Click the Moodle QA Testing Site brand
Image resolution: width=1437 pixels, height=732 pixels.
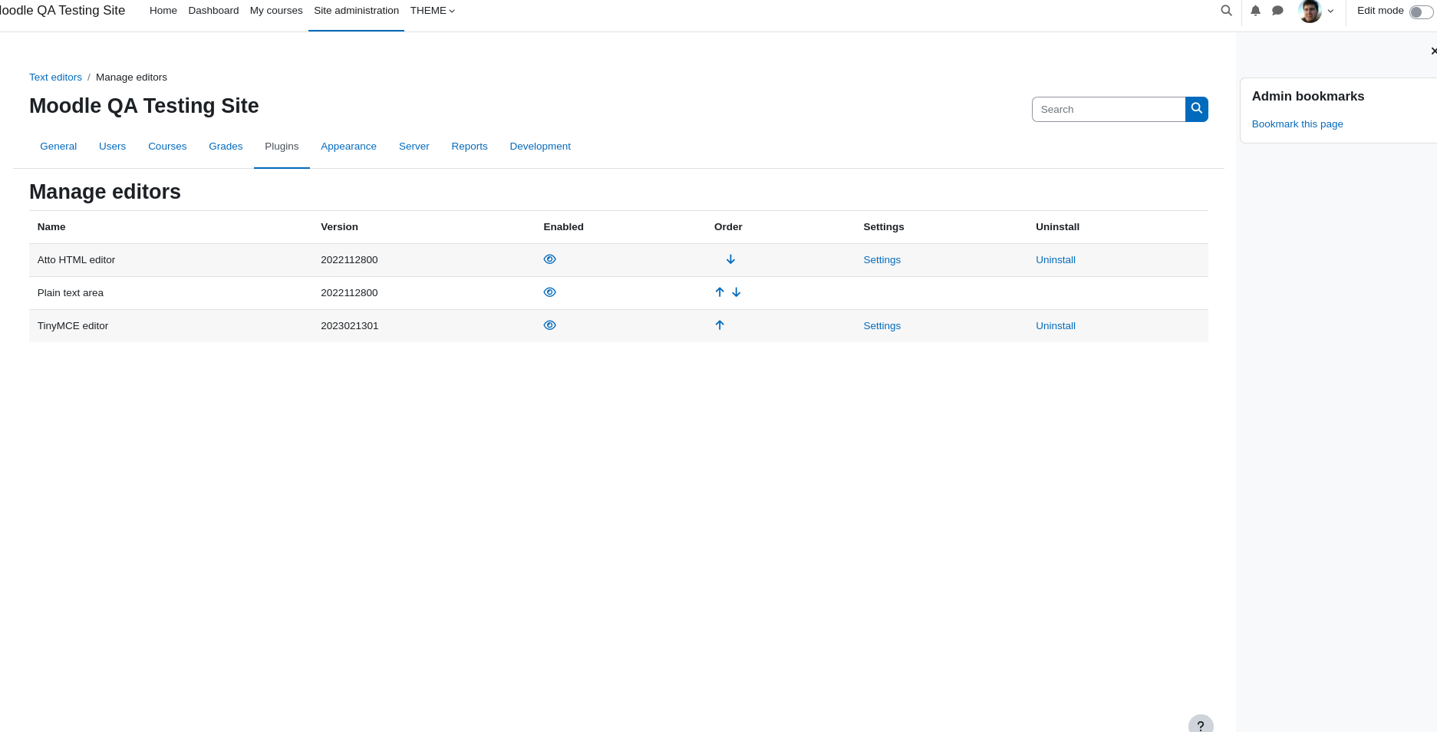(61, 11)
